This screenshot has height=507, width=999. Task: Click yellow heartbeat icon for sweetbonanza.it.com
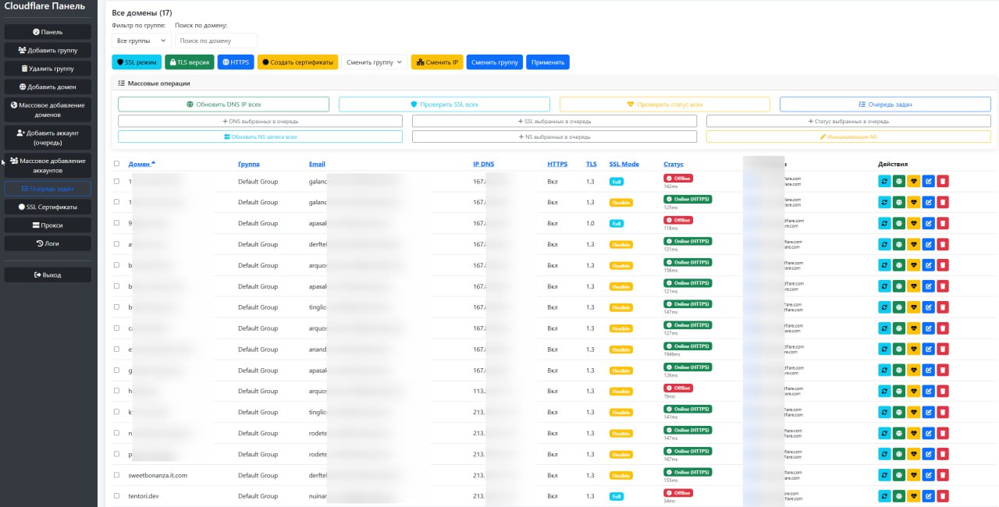pos(914,476)
